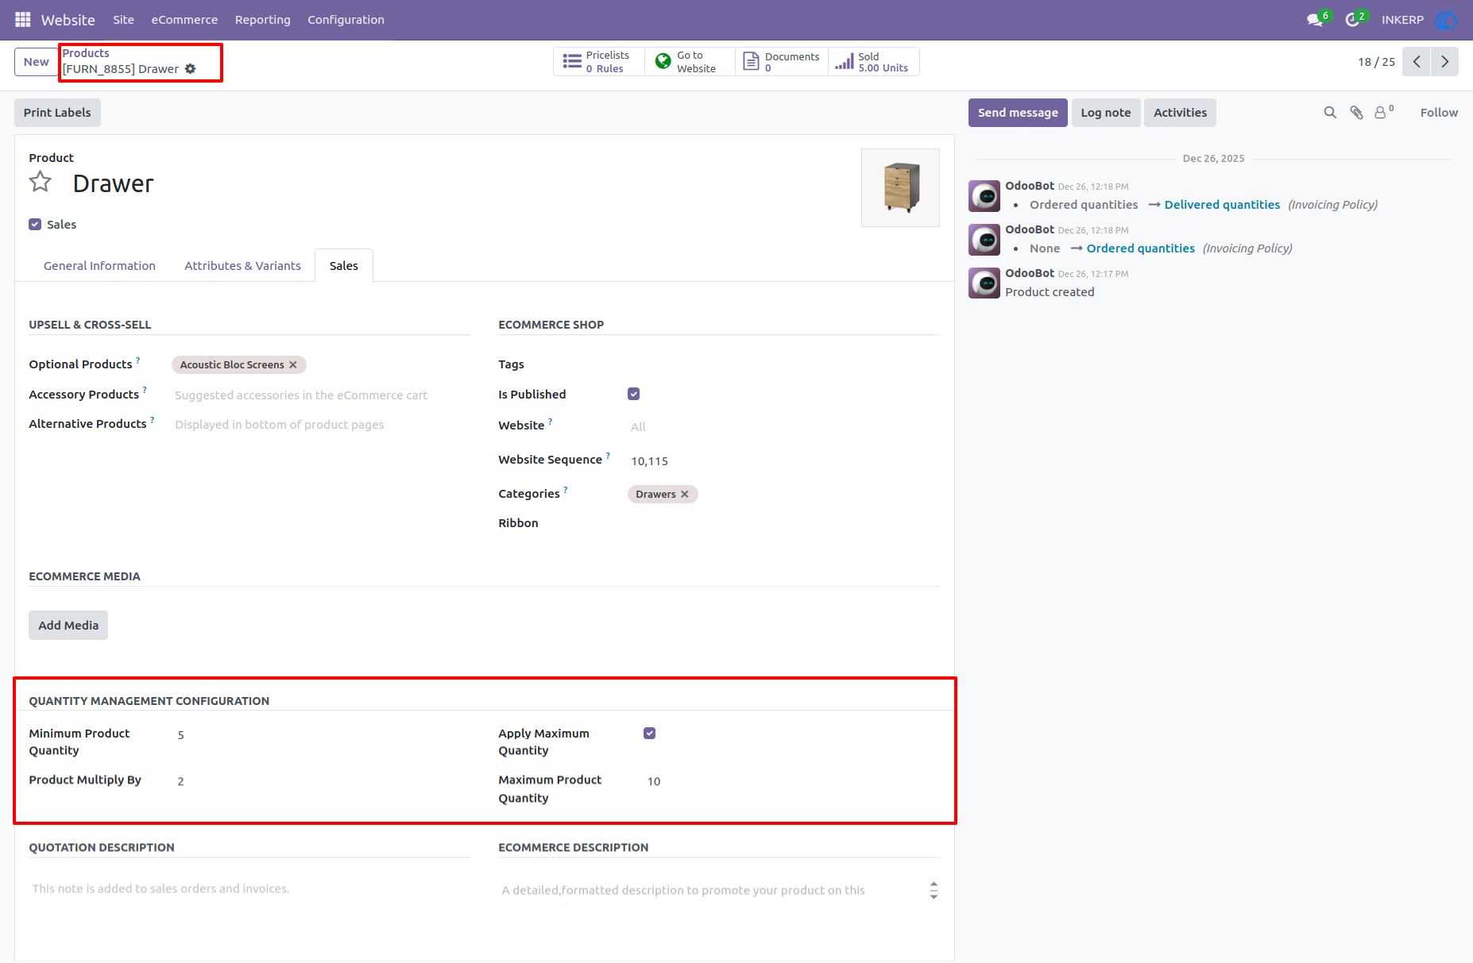The height and width of the screenshot is (963, 1473).
Task: Open Accessory Products field dropdown
Action: click(320, 395)
